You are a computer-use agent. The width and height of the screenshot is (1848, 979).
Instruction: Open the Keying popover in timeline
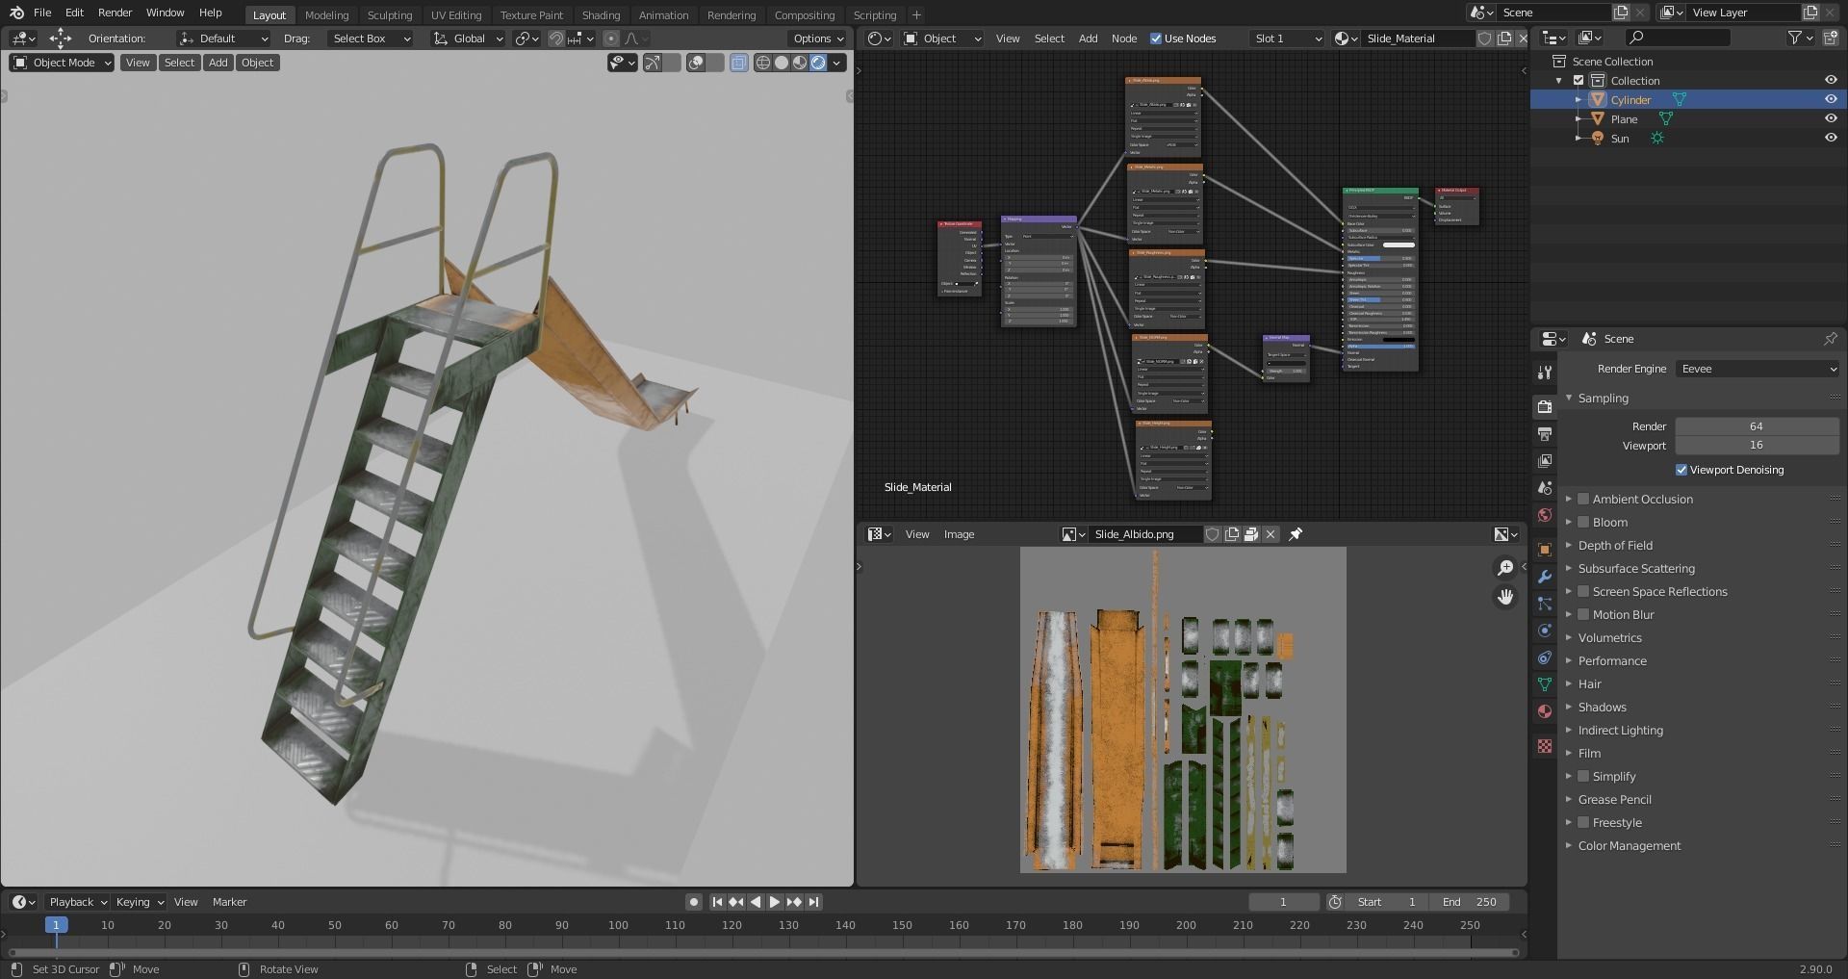(x=140, y=902)
